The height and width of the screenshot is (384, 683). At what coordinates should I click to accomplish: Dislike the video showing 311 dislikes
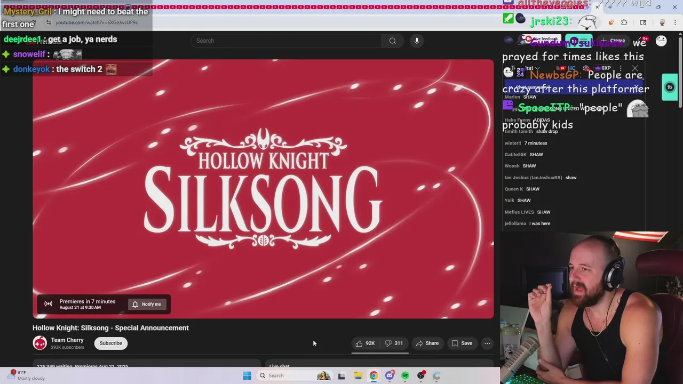tap(394, 343)
